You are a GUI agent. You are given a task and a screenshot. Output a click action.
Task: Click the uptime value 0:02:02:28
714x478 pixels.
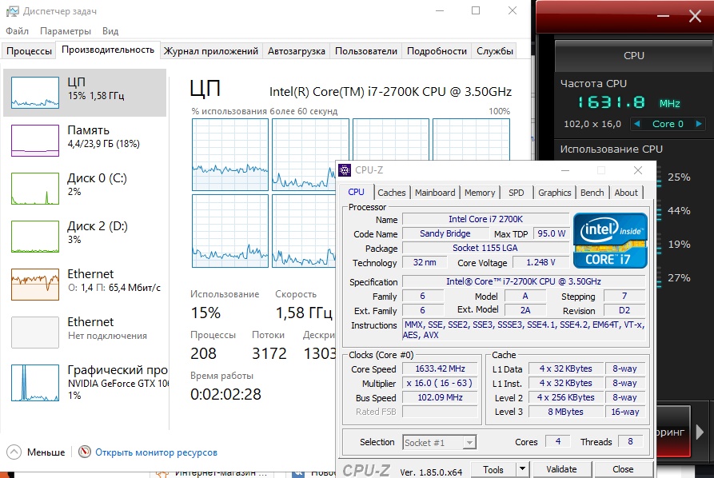pyautogui.click(x=225, y=394)
